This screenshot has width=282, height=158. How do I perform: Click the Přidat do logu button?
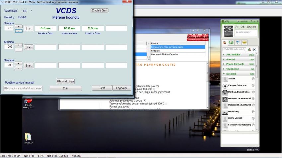(x=66, y=81)
